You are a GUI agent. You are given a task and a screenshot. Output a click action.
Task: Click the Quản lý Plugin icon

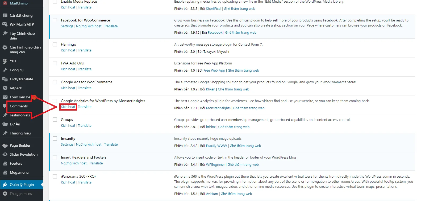pyautogui.click(x=5, y=185)
